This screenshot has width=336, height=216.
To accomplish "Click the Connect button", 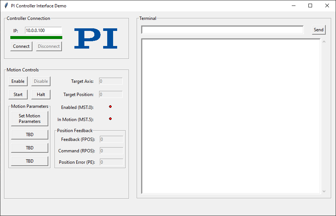I will 21,46.
